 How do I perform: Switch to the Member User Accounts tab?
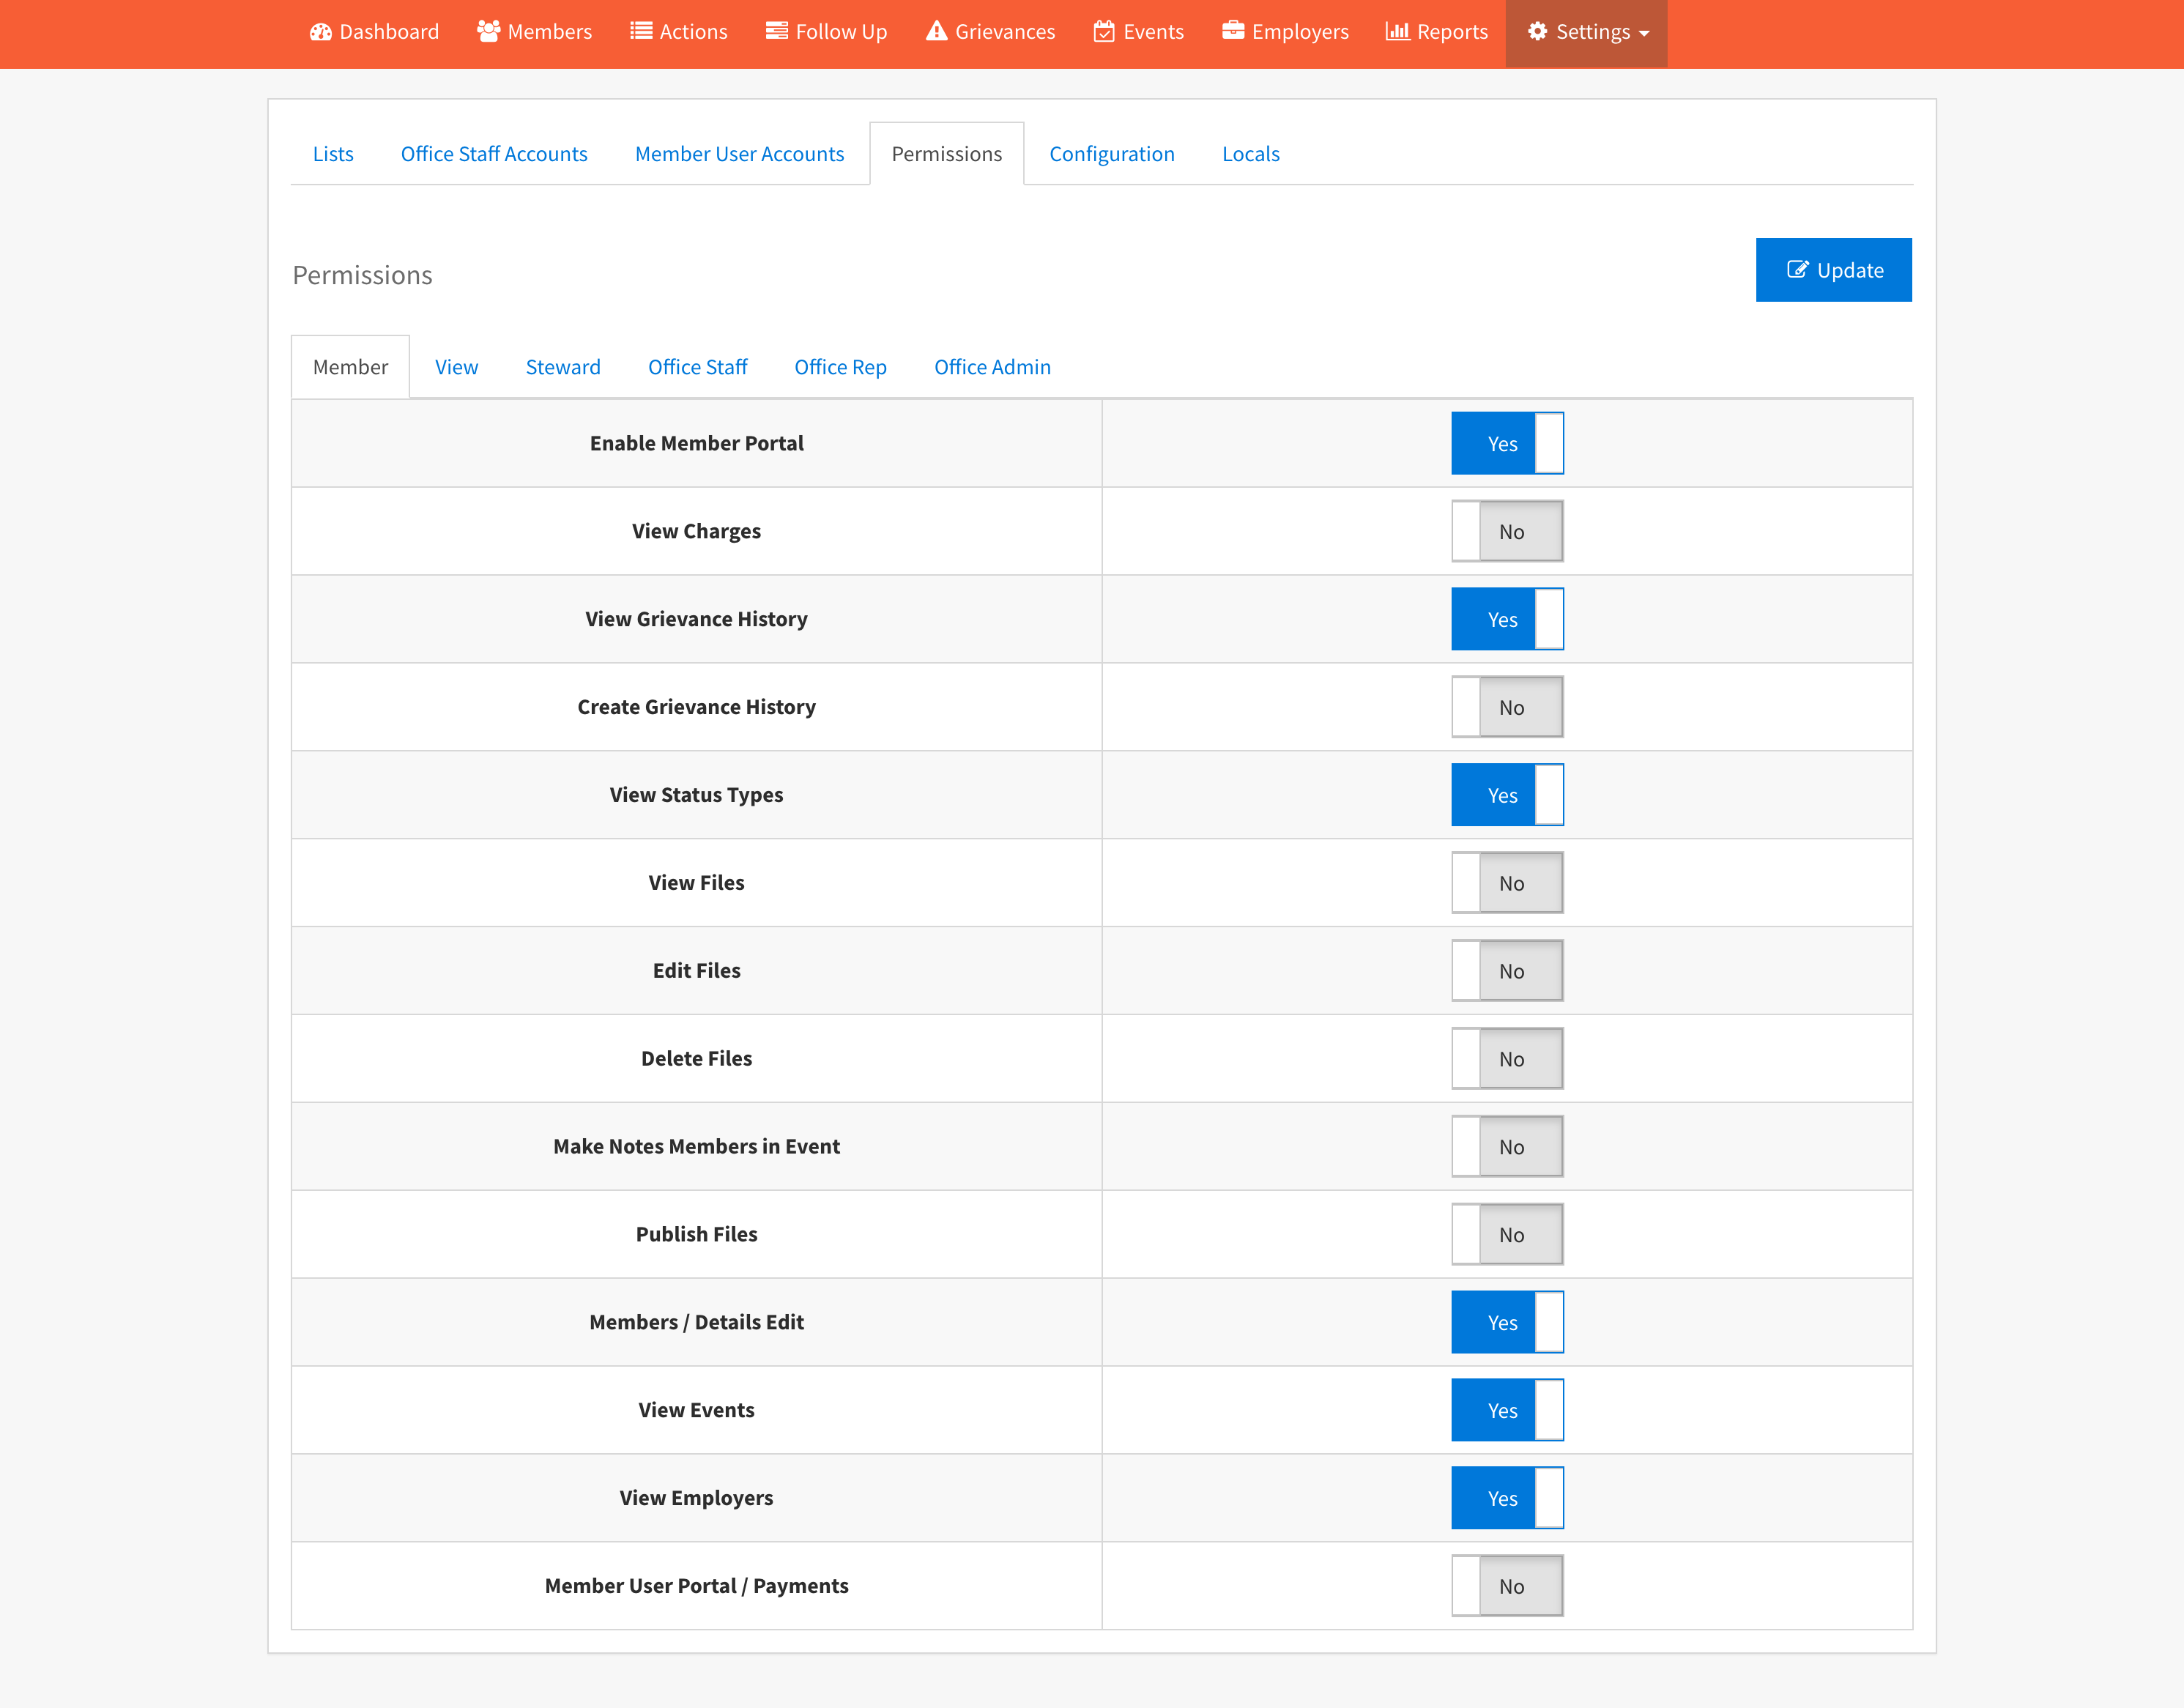pyautogui.click(x=739, y=154)
